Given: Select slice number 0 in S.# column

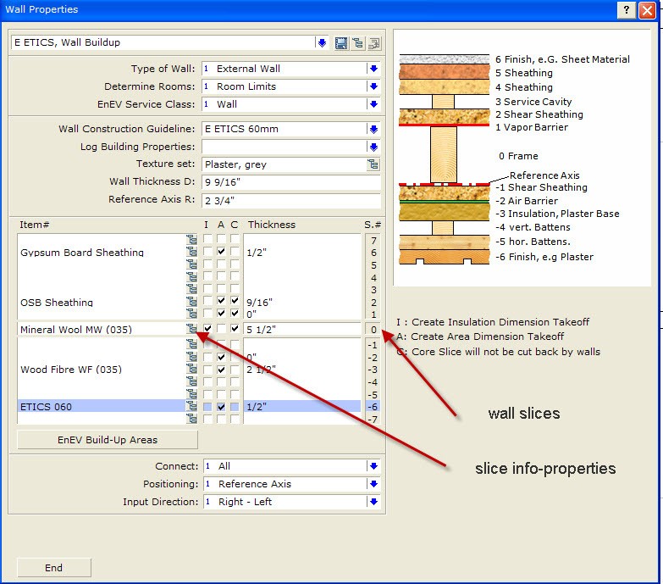Looking at the screenshot, I should [373, 329].
